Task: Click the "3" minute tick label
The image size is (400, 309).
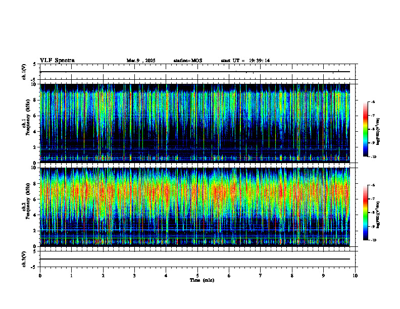Action: click(x=134, y=276)
